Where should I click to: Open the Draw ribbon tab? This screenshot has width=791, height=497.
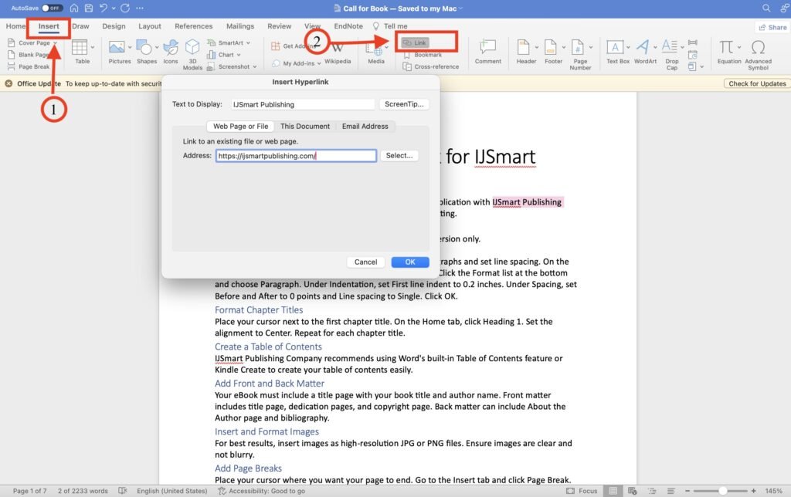coord(80,26)
